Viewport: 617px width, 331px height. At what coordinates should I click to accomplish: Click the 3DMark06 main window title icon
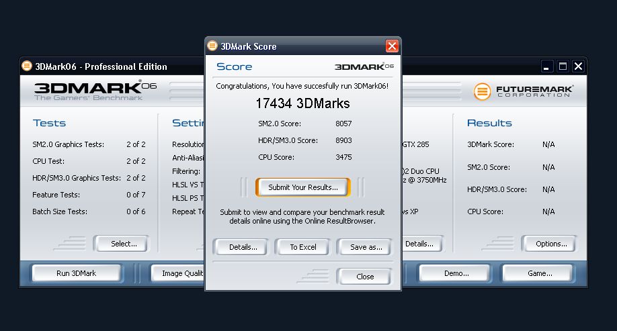[27, 66]
